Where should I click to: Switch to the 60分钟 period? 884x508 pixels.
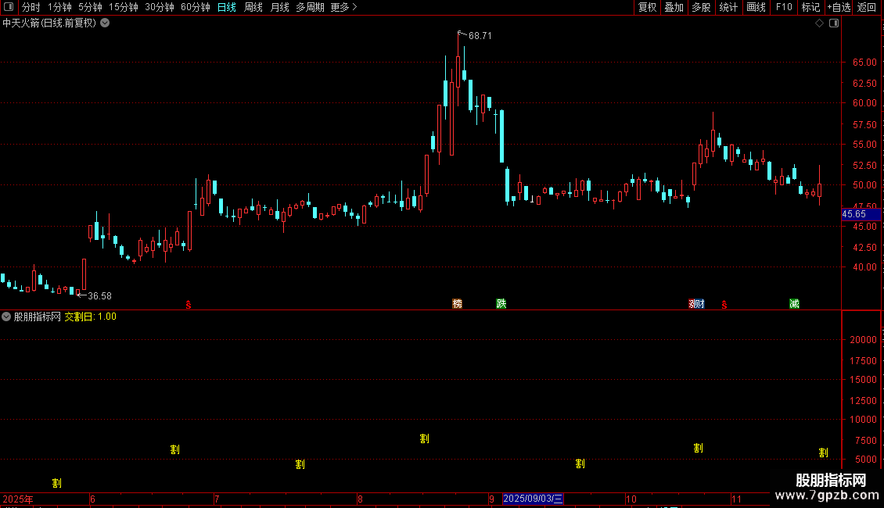pos(195,7)
